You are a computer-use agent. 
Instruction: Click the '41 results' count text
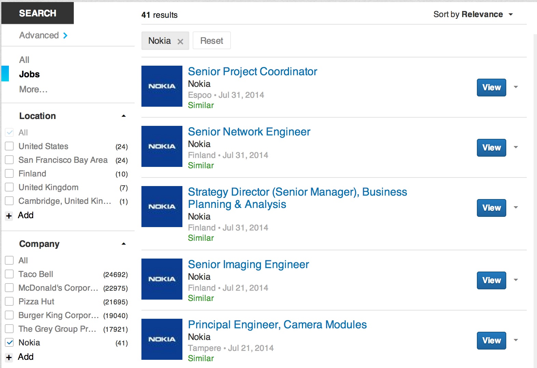click(x=160, y=15)
